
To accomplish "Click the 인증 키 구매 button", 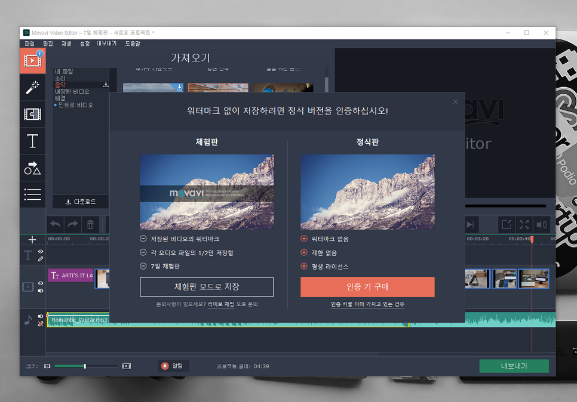I will click(x=367, y=287).
